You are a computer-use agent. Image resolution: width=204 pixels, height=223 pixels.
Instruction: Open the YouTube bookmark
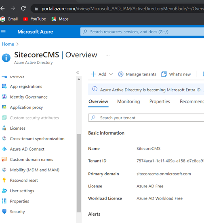[34, 19]
